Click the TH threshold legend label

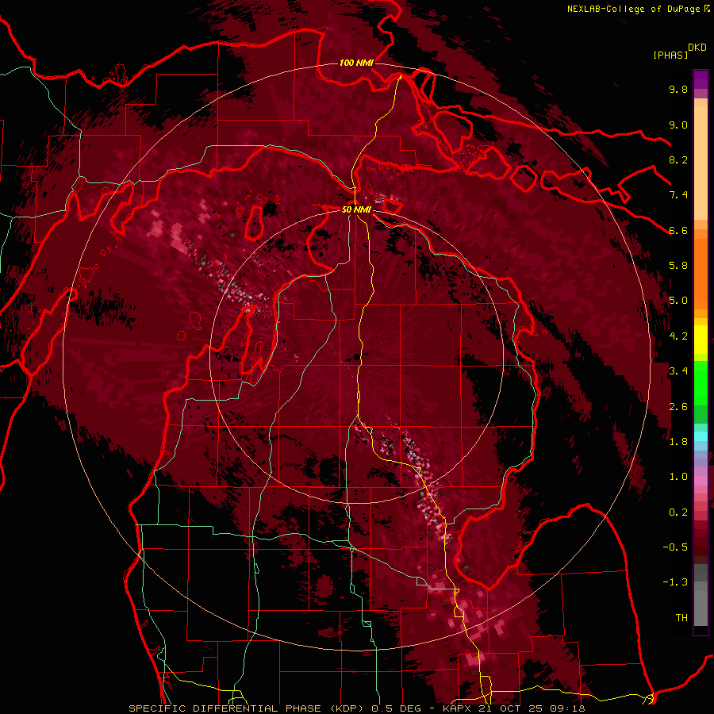(681, 618)
